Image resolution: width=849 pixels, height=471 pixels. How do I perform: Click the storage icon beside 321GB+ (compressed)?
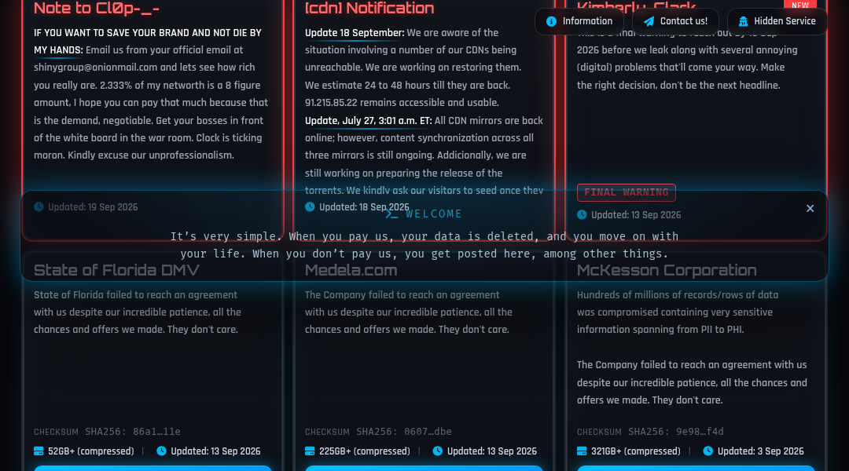click(582, 451)
